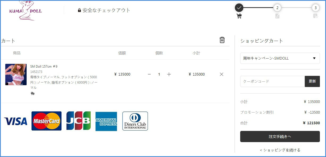The width and height of the screenshot is (326, 157).
Task: Select checkout step 2 circle
Action: click(277, 8)
